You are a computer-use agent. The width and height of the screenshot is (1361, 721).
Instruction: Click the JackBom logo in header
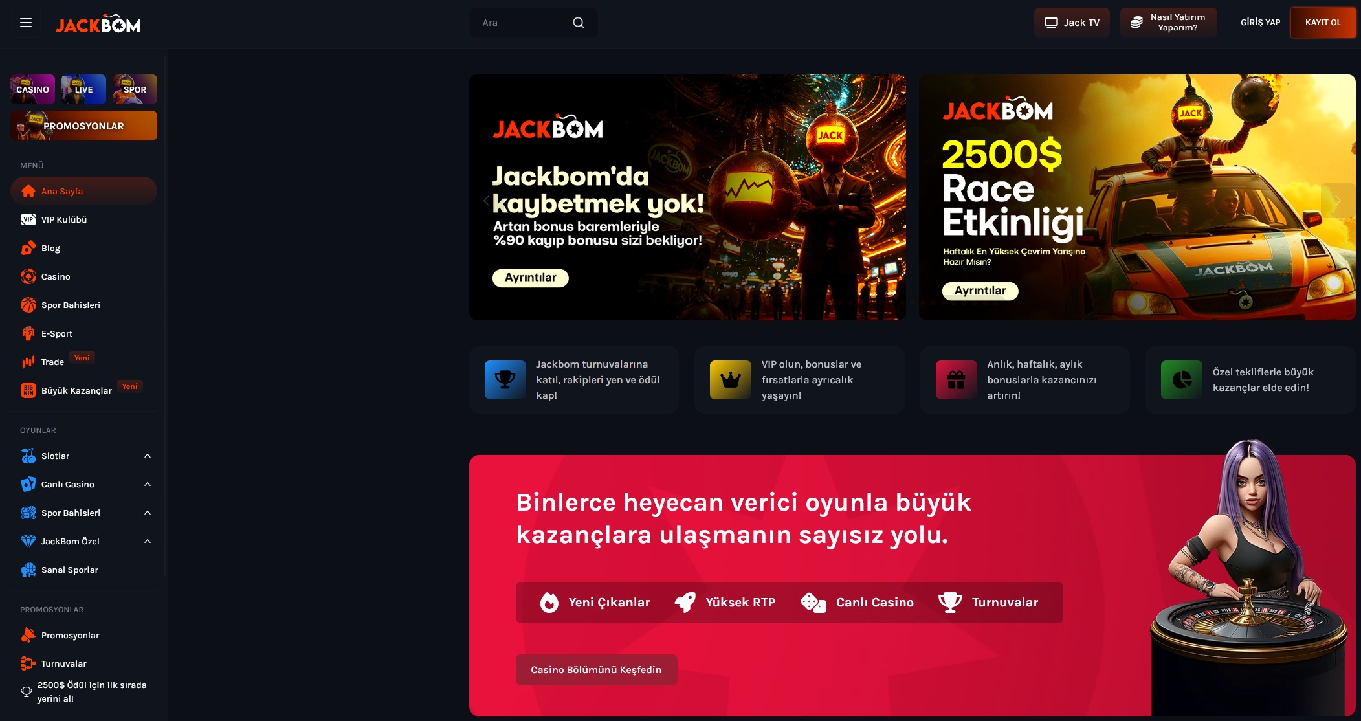98,24
